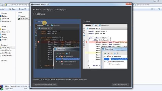Click the IntelliJ IDEA title bar icon

coord(32,5)
